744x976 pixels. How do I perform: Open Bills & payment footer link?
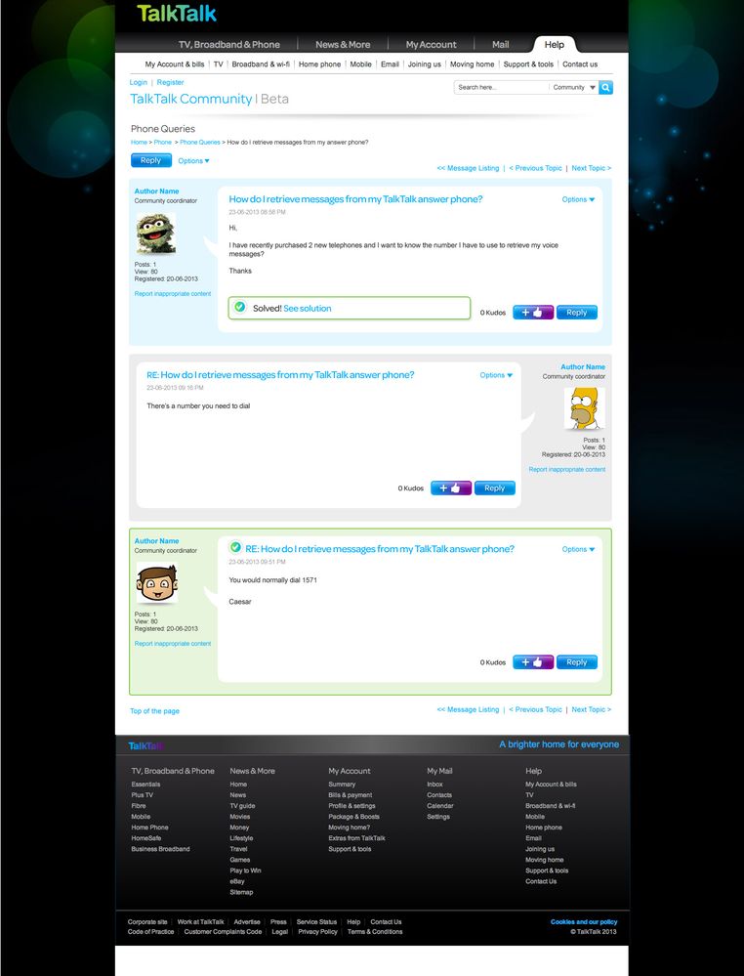click(351, 795)
